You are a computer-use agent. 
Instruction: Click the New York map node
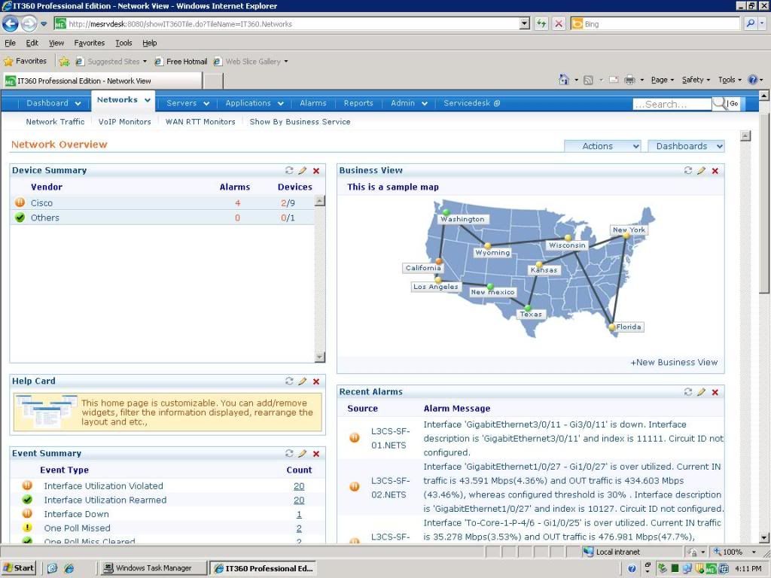[626, 236]
